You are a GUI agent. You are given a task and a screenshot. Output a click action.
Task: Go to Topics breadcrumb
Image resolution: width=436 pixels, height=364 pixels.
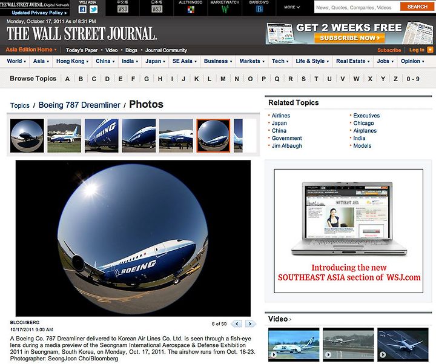point(20,105)
